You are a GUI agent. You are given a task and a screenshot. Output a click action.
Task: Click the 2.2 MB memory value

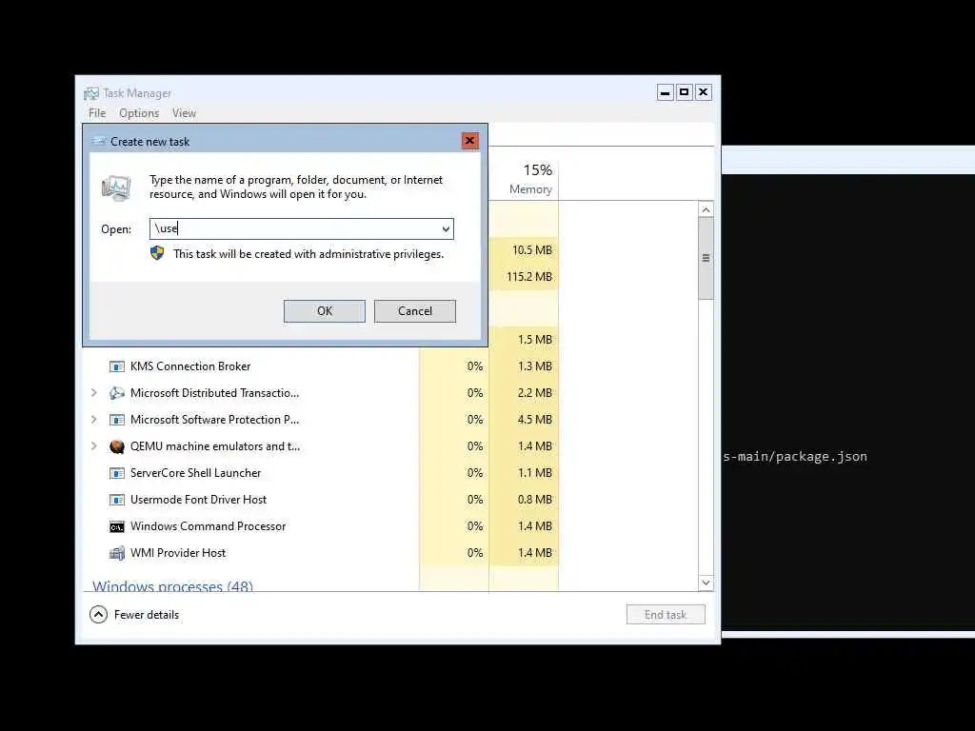(535, 393)
